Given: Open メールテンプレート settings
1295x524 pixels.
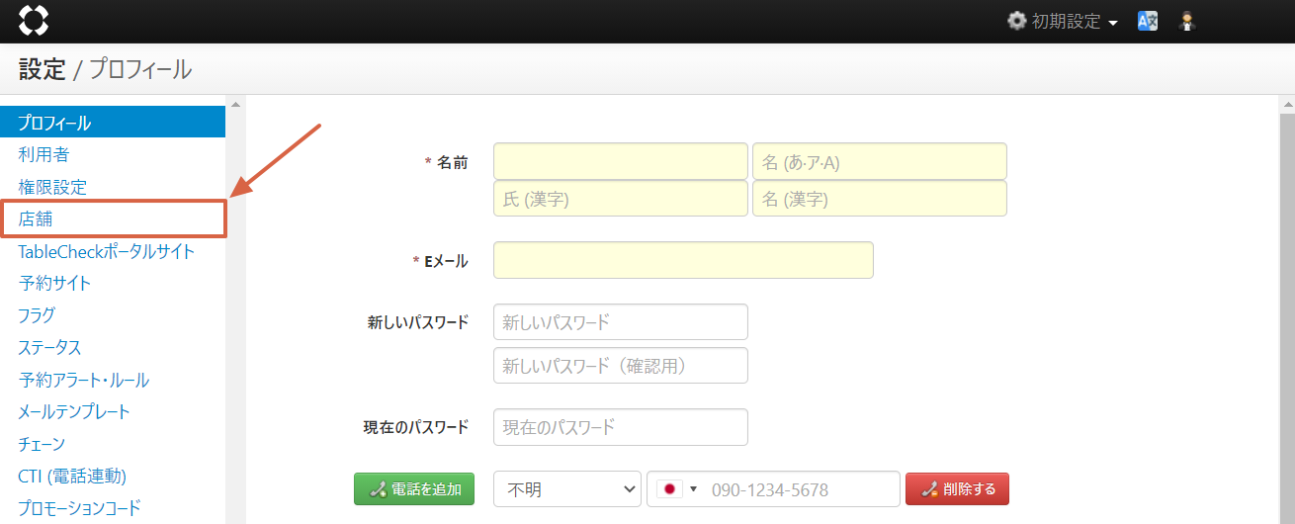Looking at the screenshot, I should [x=74, y=411].
